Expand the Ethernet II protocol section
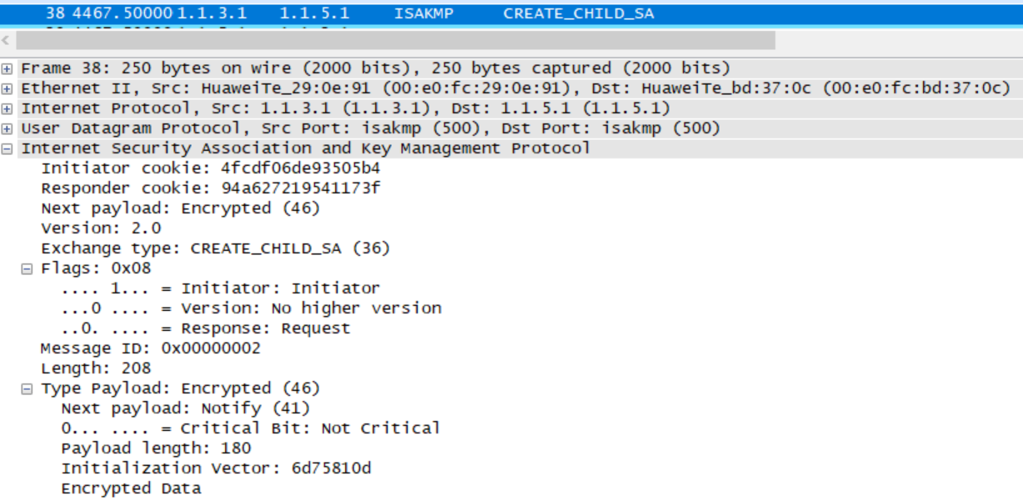This screenshot has height=501, width=1023. [7, 88]
